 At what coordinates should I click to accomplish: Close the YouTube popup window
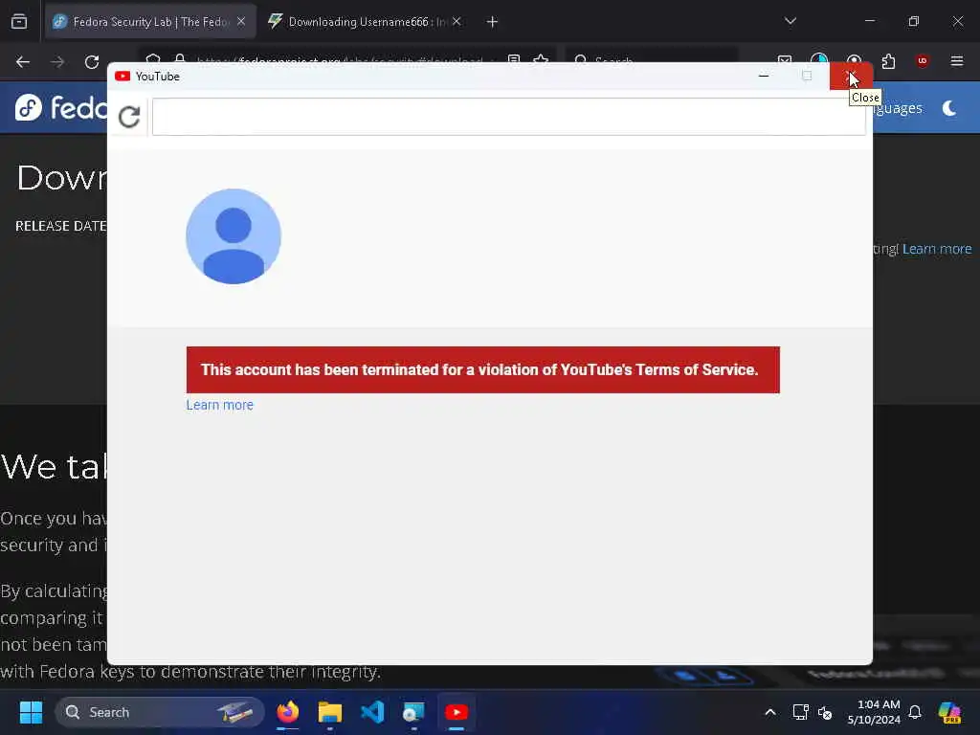(851, 77)
